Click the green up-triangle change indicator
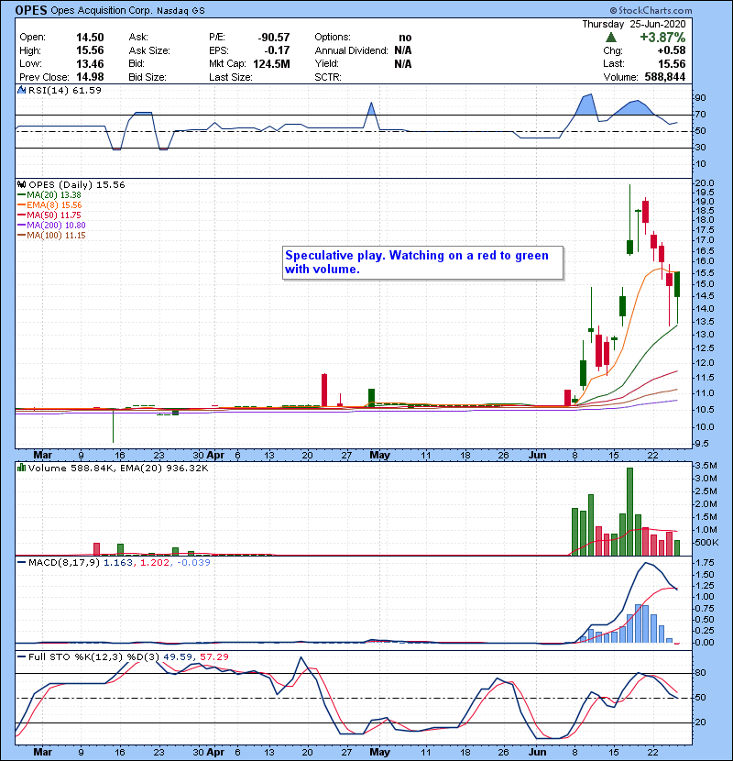This screenshot has width=733, height=761. pos(611,38)
